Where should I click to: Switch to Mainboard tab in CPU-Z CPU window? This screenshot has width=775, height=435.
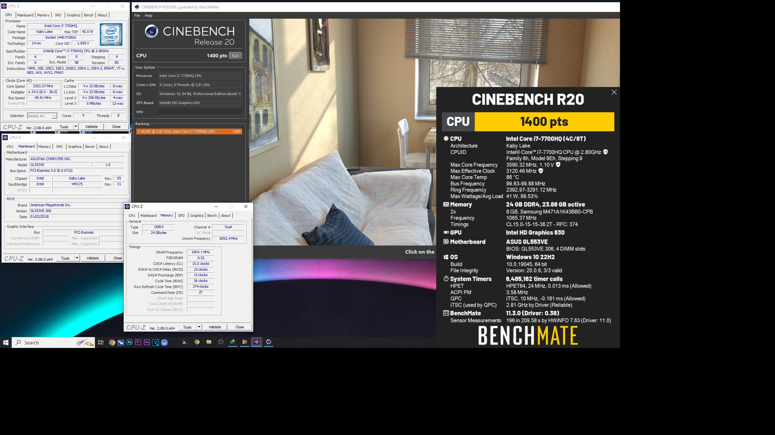(x=25, y=15)
